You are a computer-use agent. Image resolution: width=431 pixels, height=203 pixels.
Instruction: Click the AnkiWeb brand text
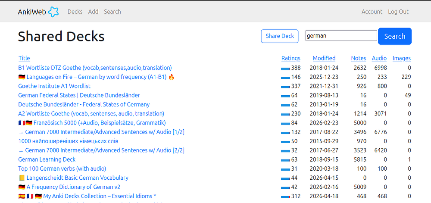click(32, 12)
